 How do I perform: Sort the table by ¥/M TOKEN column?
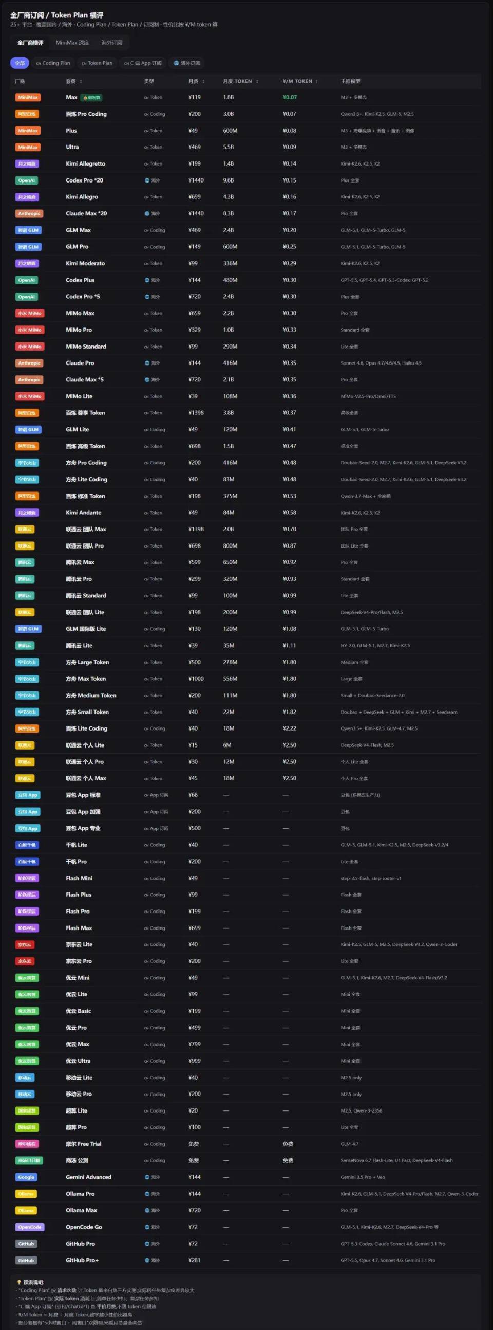pyautogui.click(x=300, y=82)
